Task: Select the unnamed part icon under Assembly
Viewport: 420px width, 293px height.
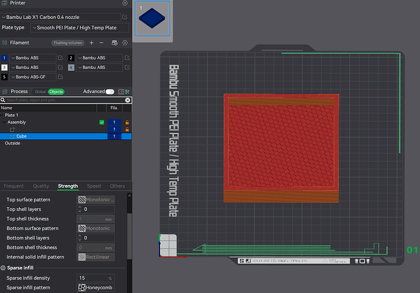Action: [12, 130]
